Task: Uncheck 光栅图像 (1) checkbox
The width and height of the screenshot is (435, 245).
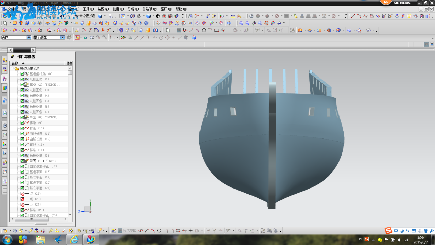Action: 22,79
